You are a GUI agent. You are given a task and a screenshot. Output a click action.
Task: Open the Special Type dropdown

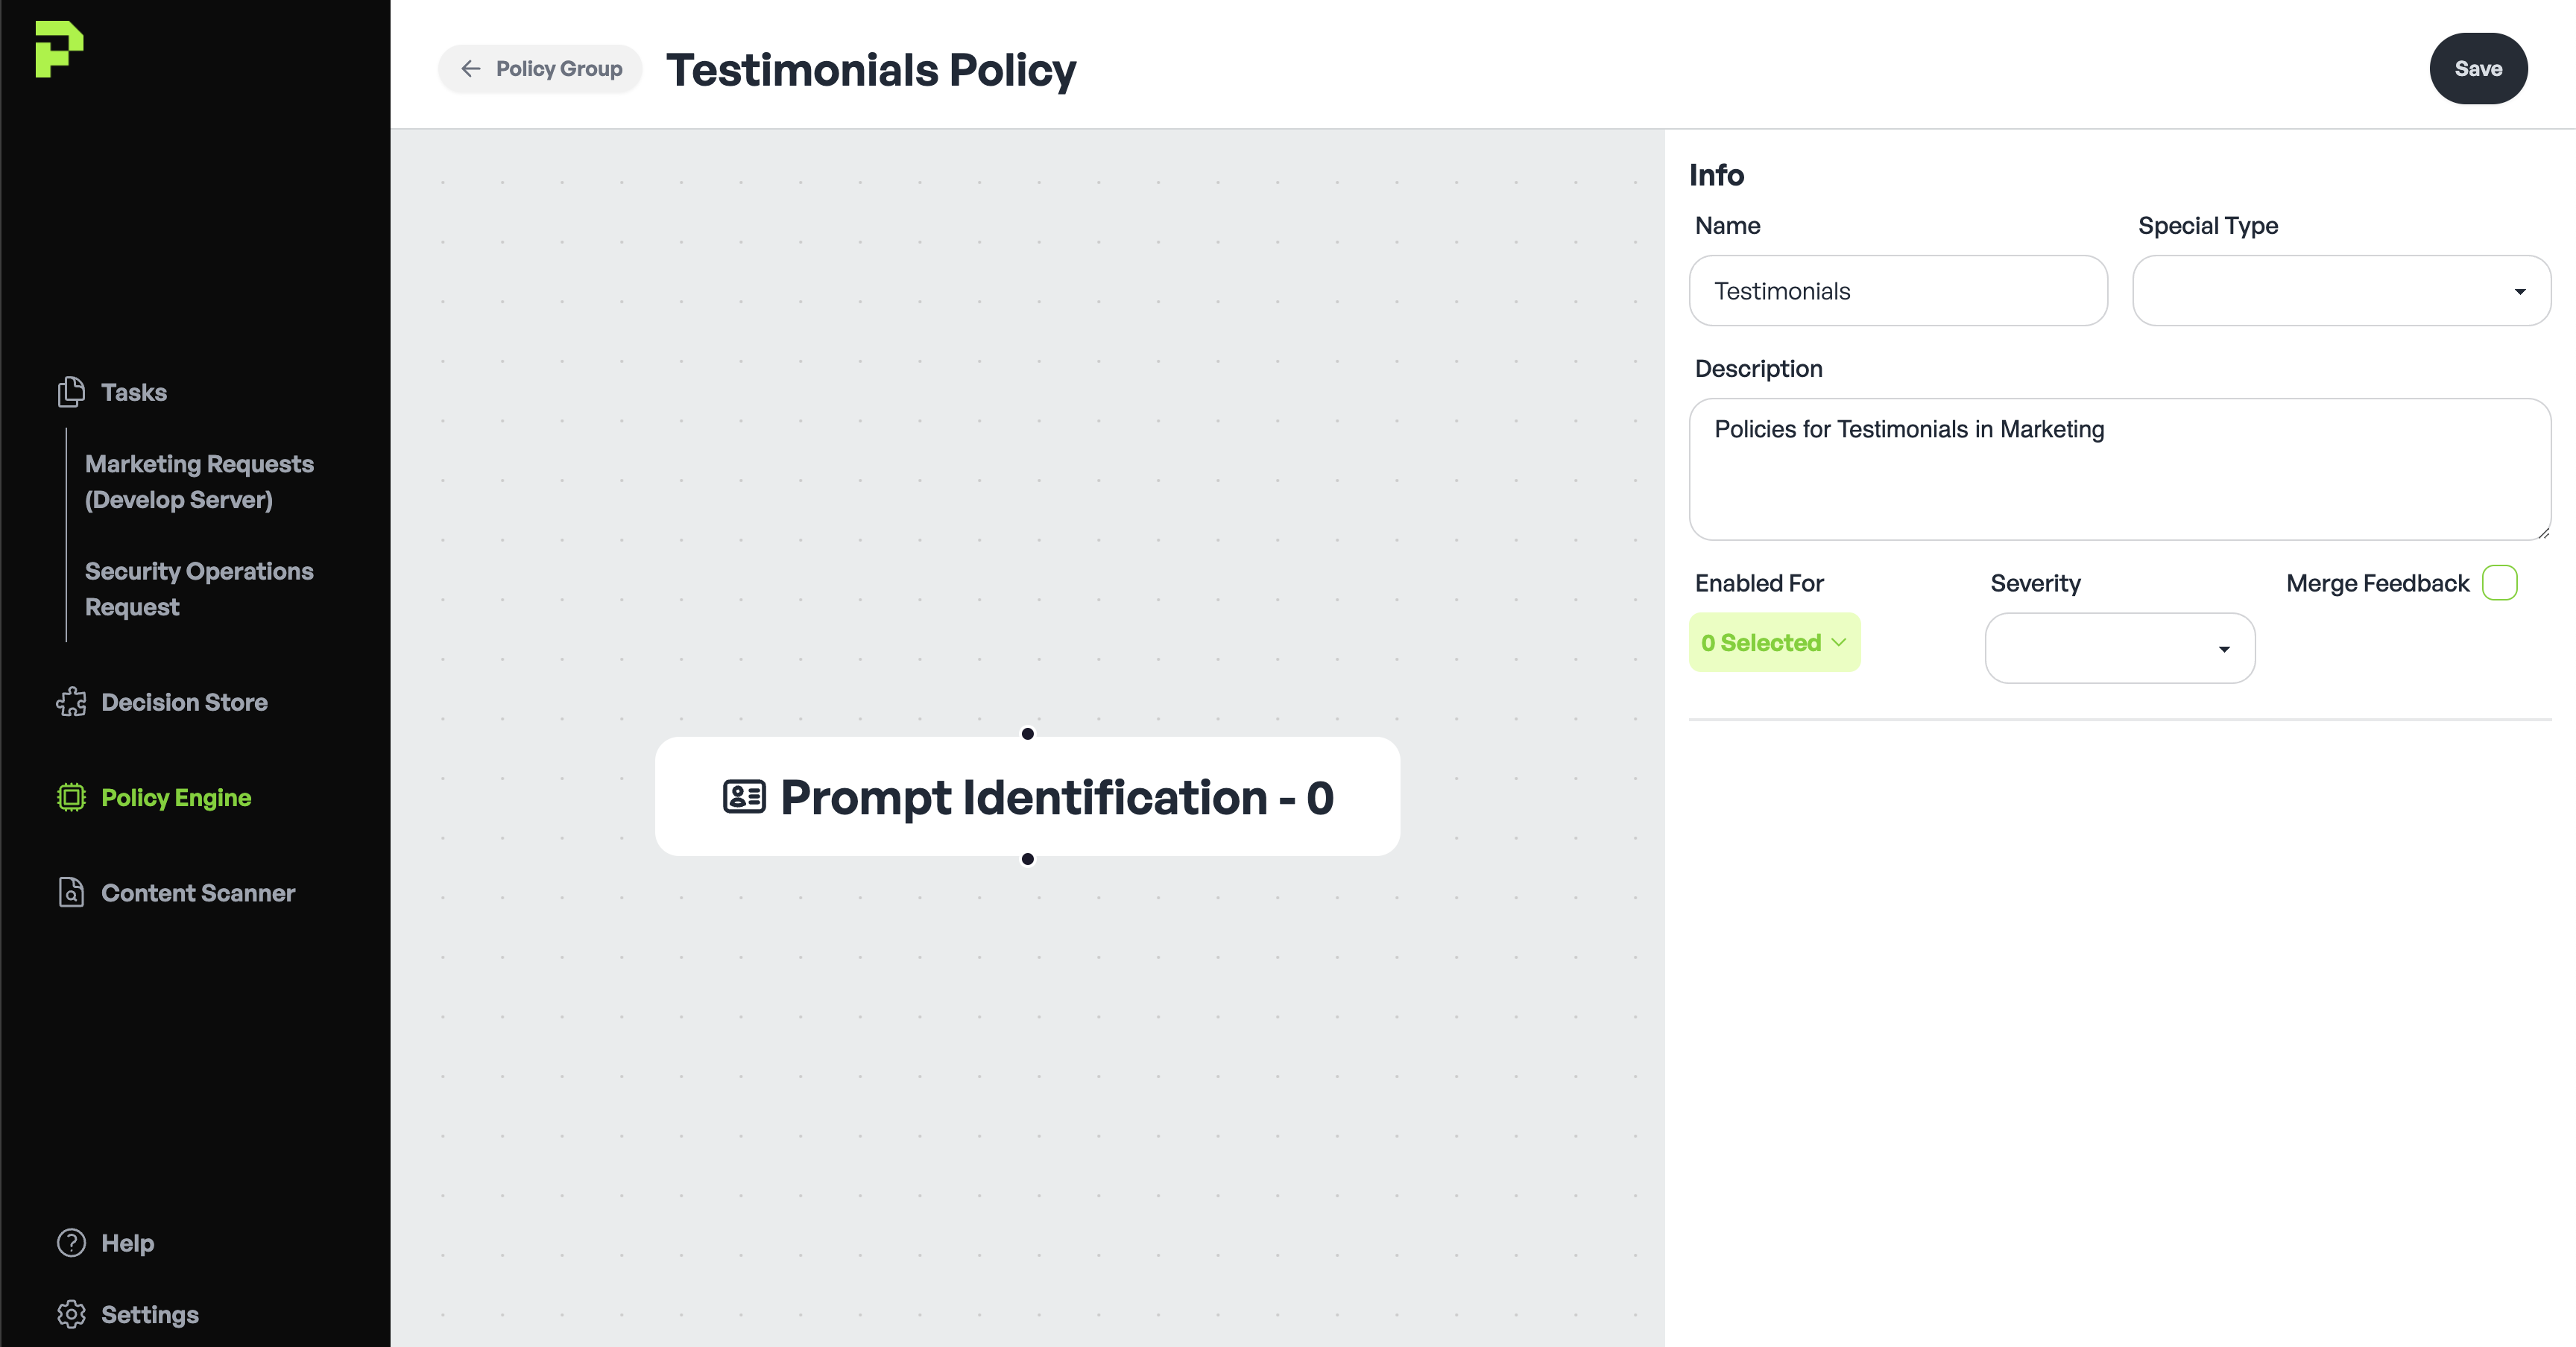(x=2341, y=291)
